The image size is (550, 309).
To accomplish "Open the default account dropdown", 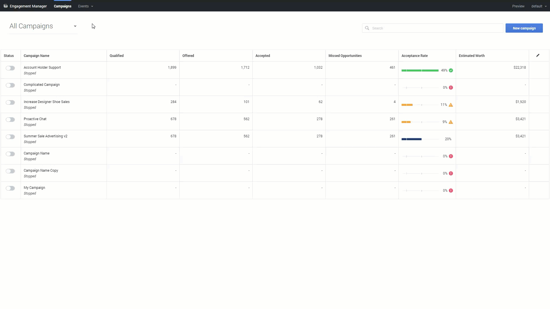I will tap(539, 6).
